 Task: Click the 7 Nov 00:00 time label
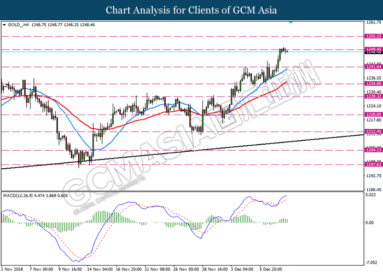tap(41, 269)
